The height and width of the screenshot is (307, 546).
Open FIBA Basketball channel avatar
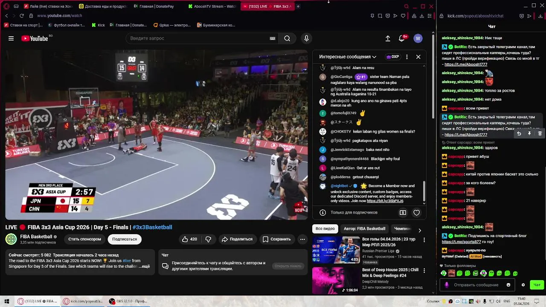tap(11, 239)
